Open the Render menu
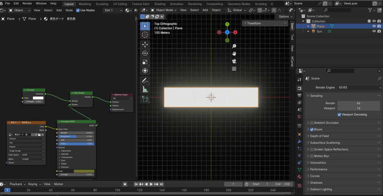Screen dimensions: 383x196 click(27, 3)
